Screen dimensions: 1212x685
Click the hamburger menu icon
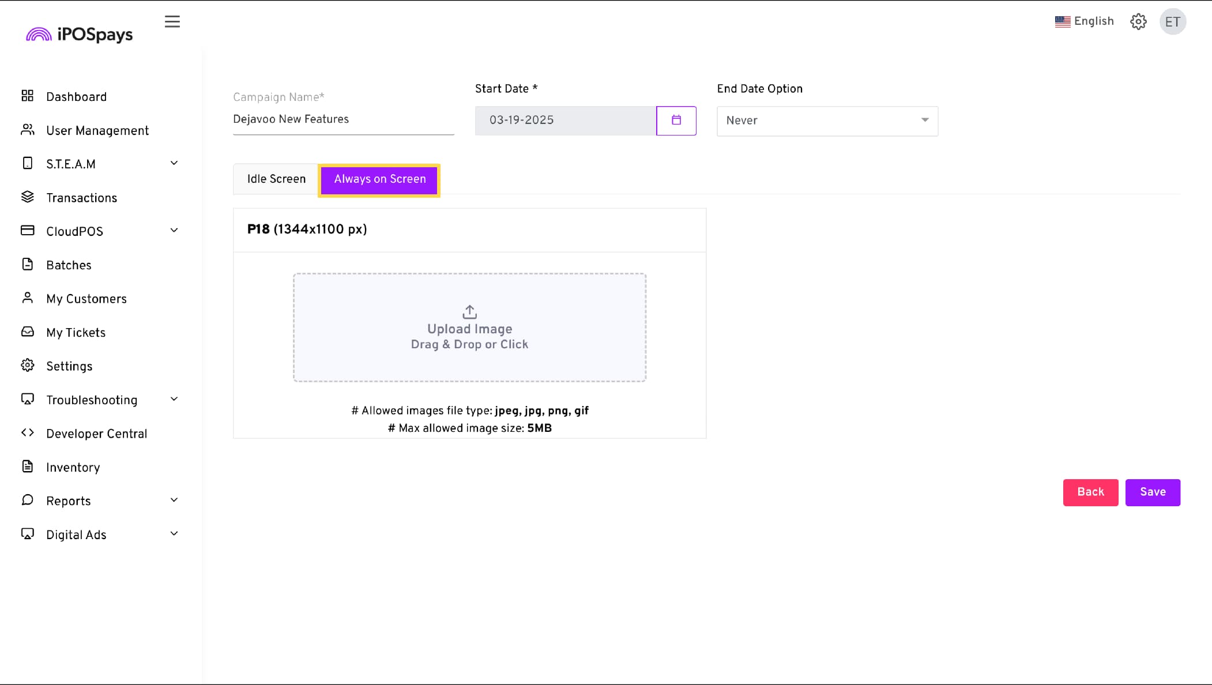tap(172, 22)
